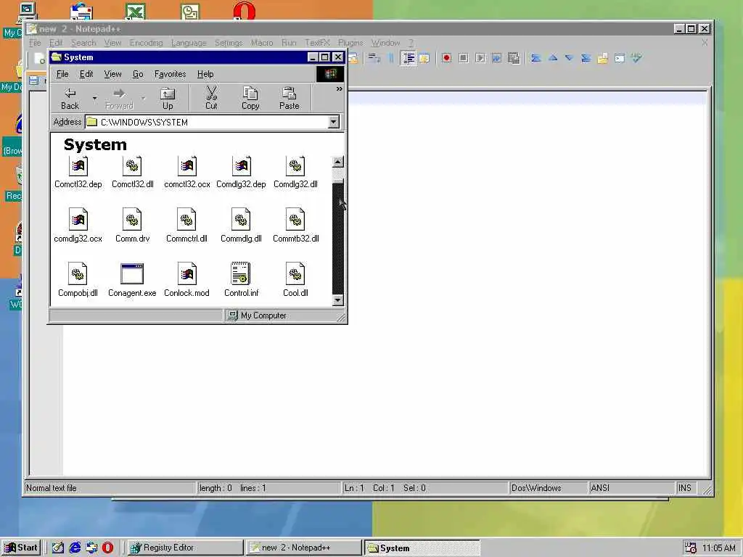Open the Address bar dropdown list

334,122
